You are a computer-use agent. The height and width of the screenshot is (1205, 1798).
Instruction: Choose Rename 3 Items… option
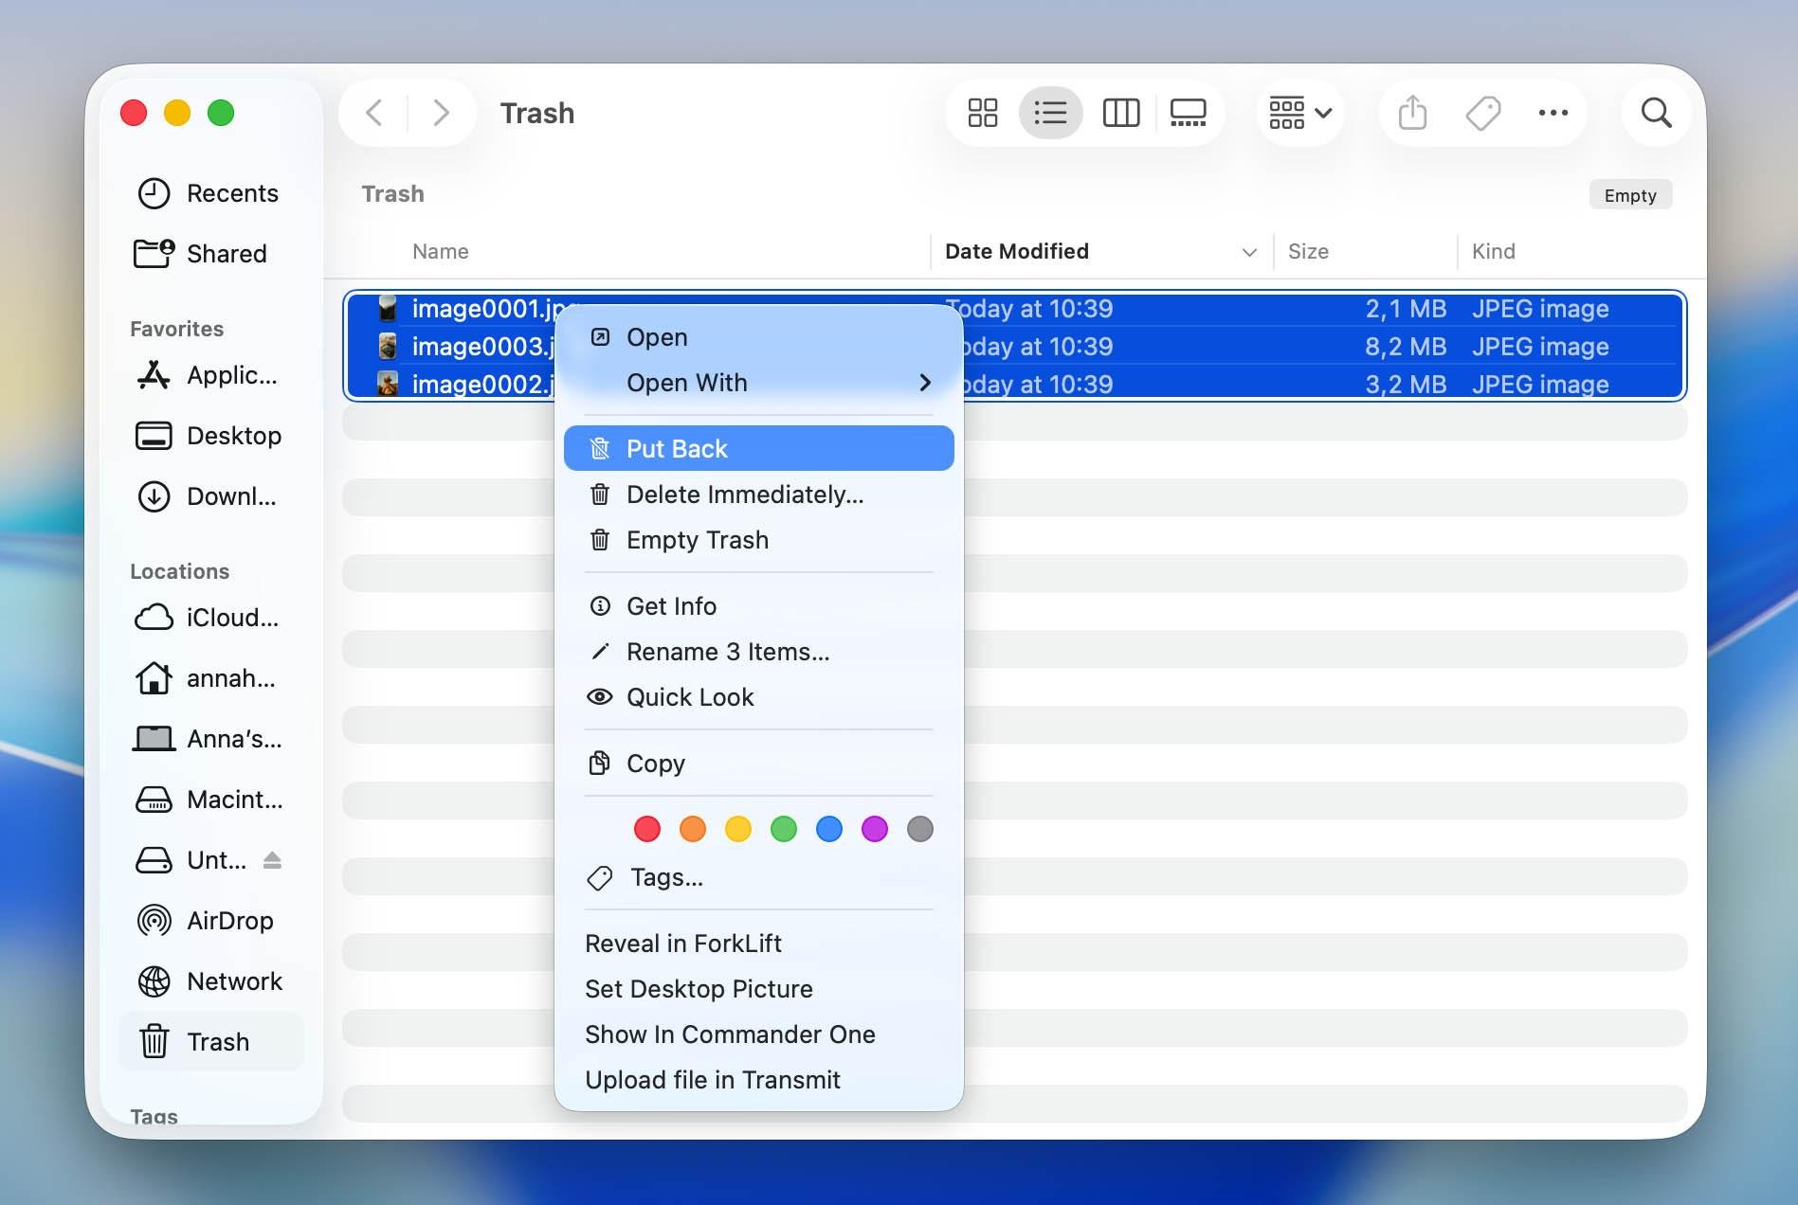point(759,652)
